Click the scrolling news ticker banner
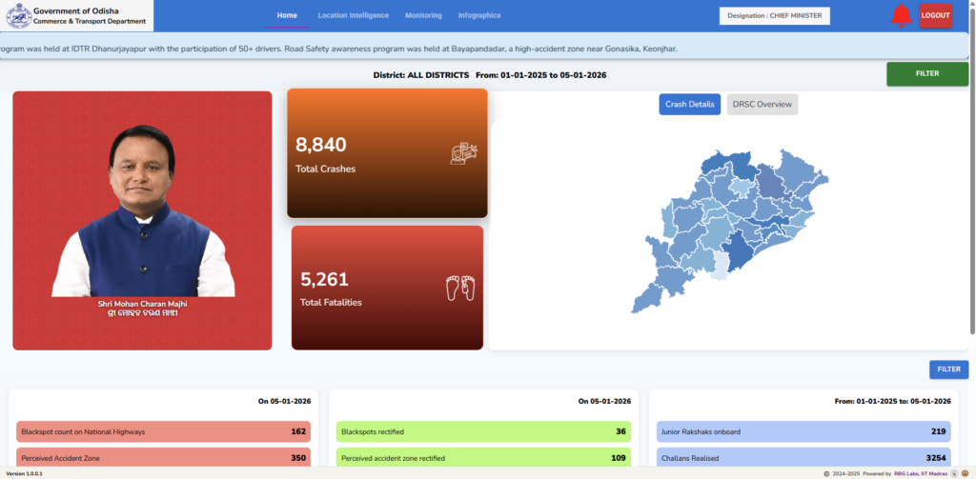Viewport: 976px width, 479px height. 484,48
